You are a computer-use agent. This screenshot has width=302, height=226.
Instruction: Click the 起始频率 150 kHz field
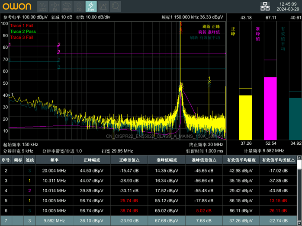tap(21, 144)
